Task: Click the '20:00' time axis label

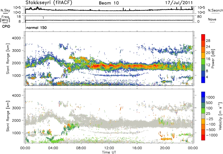Action: click(165, 148)
